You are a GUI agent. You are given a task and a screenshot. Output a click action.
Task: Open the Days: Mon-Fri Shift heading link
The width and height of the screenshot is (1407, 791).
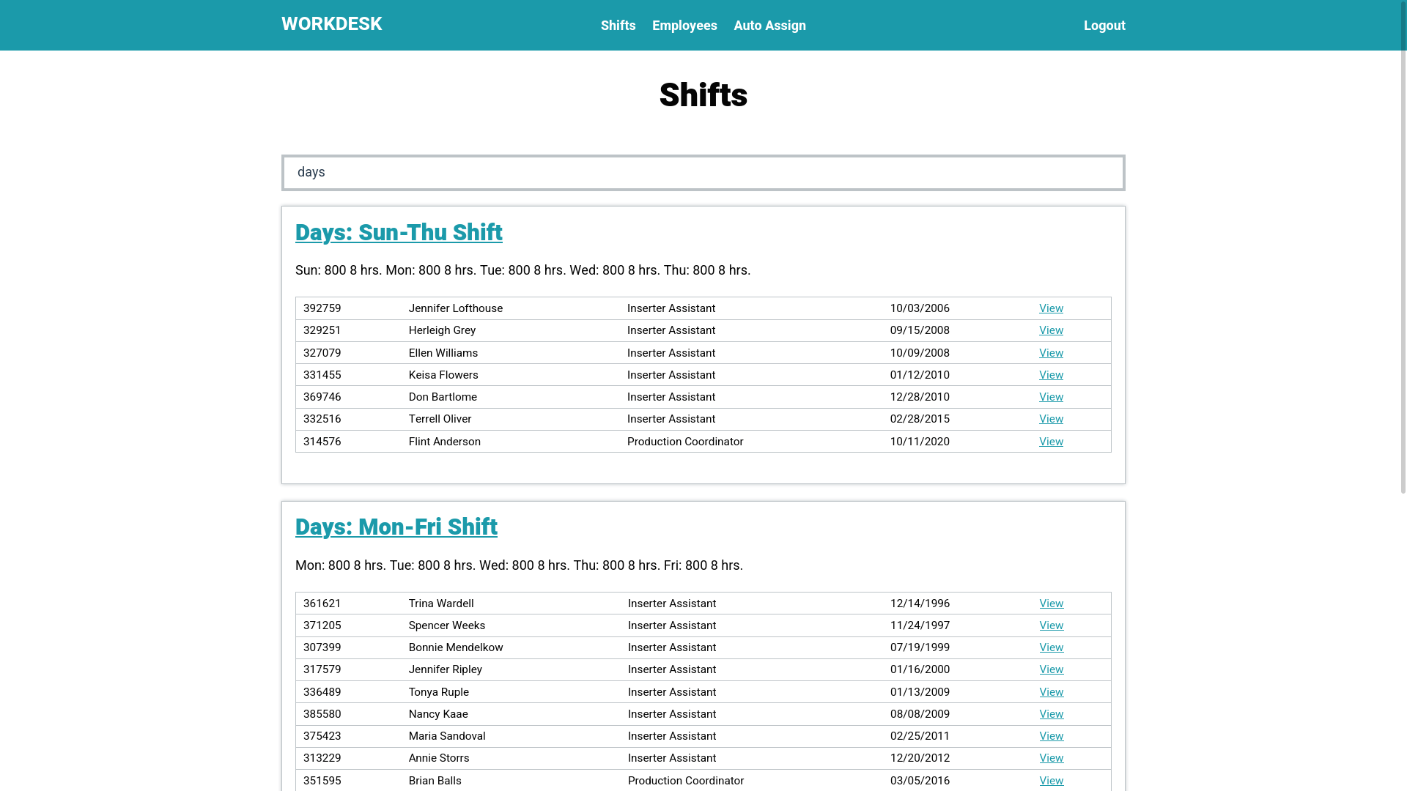[x=396, y=527]
